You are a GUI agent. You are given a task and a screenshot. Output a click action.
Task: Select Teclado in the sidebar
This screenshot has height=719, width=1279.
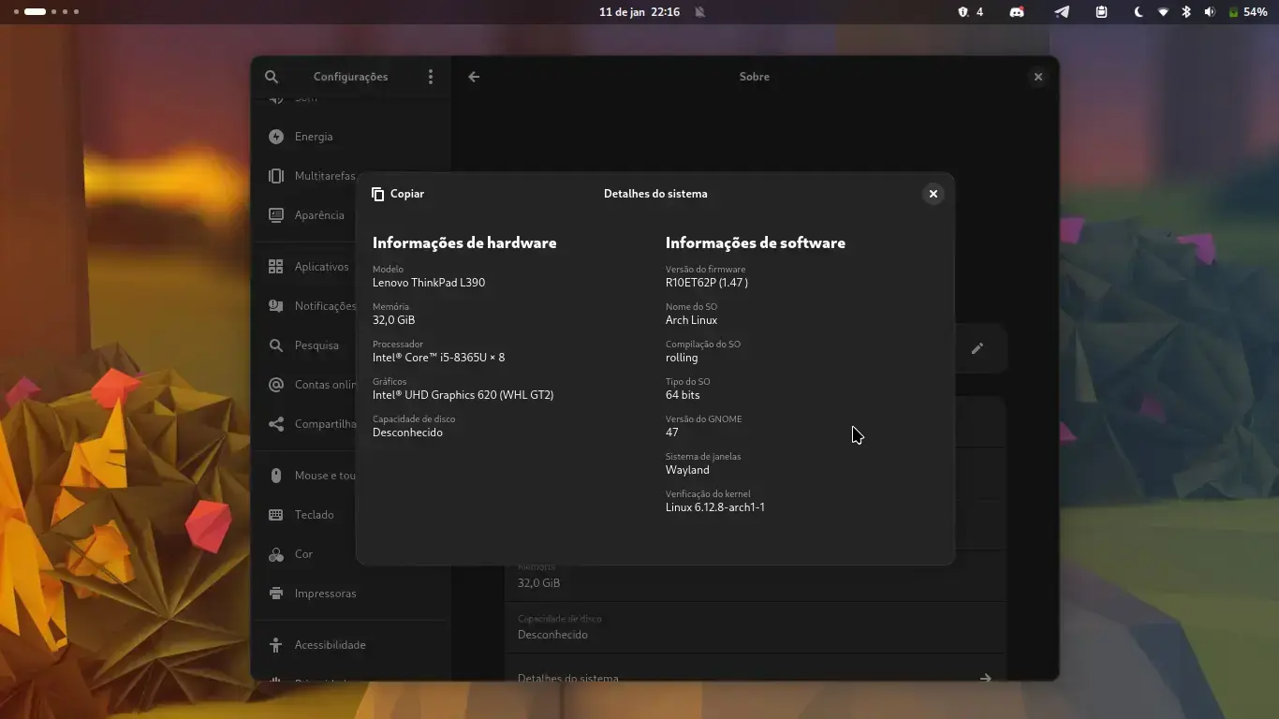[x=351, y=515]
